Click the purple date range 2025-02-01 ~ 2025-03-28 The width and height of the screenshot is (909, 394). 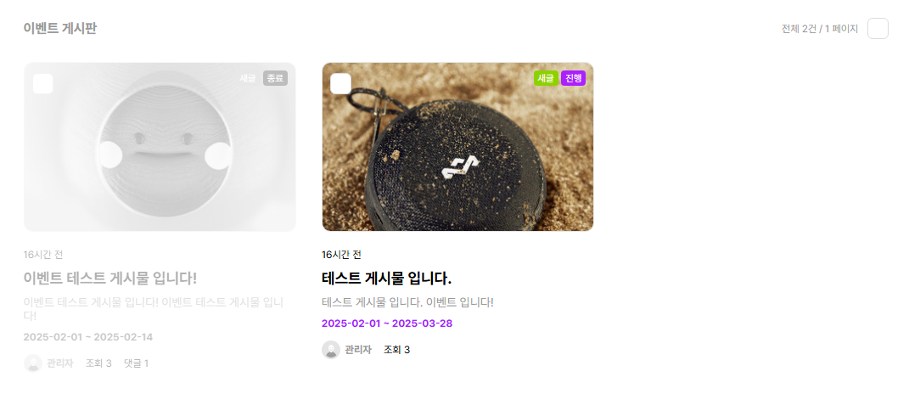point(387,324)
